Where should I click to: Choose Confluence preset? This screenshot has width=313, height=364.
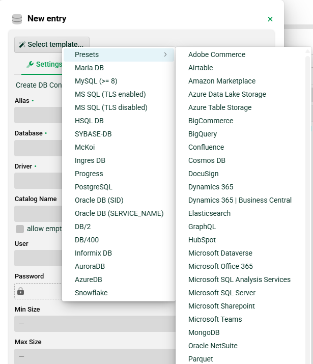click(241, 147)
